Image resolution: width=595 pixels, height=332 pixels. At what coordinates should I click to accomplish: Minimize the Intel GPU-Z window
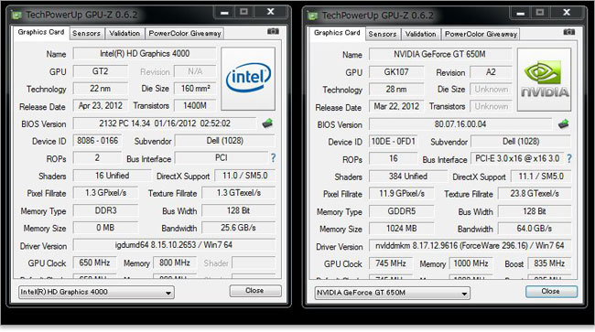[x=224, y=13]
